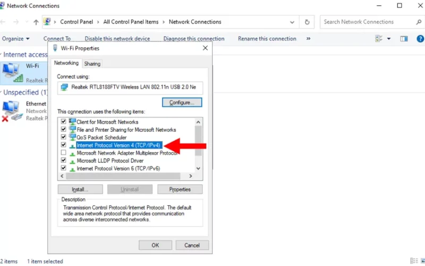425x266 pixels.
Task: Select the Wi-Fi adapter icon
Action: click(12, 72)
